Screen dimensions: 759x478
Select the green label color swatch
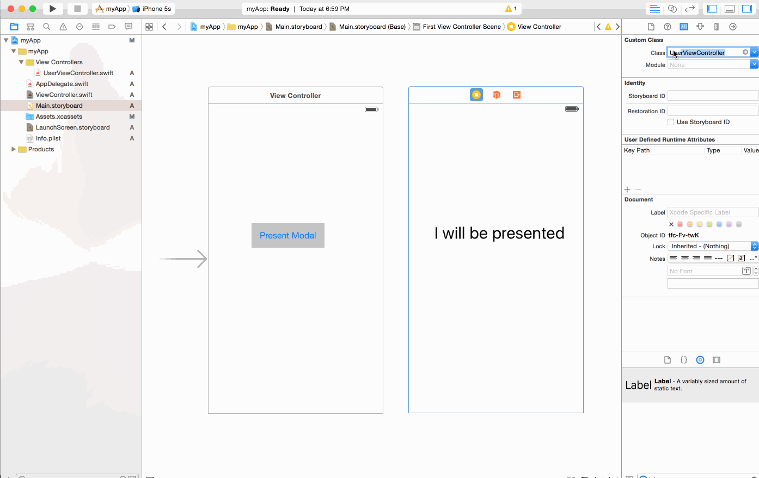pos(709,224)
